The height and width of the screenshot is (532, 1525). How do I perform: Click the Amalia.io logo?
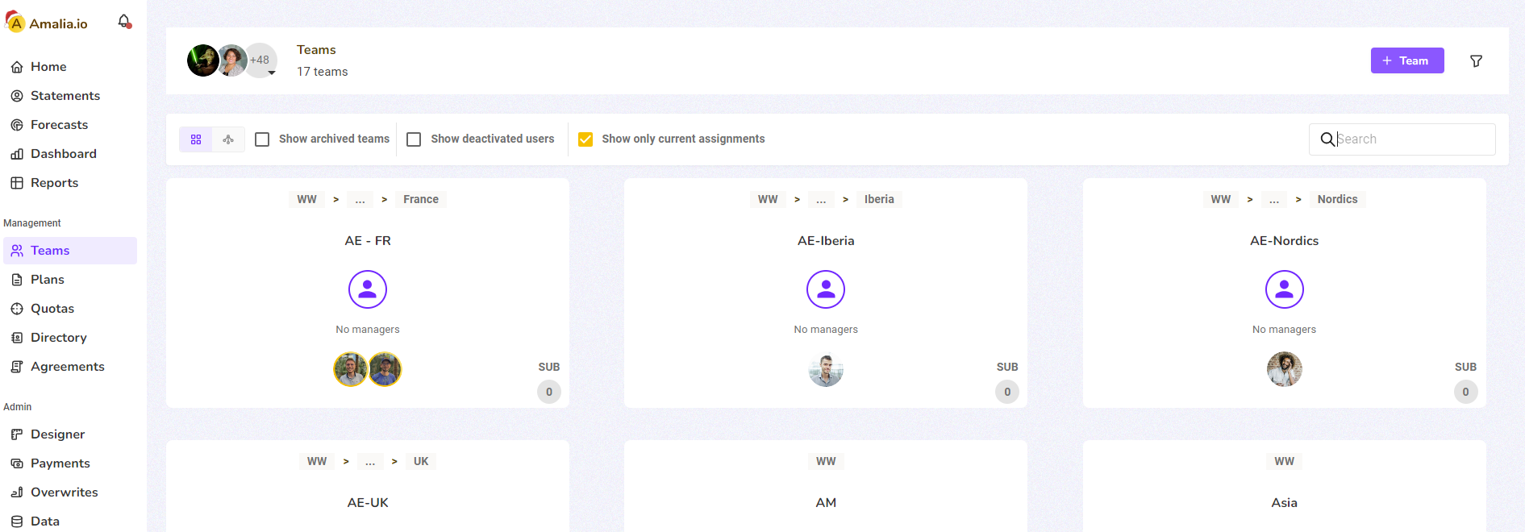click(47, 23)
